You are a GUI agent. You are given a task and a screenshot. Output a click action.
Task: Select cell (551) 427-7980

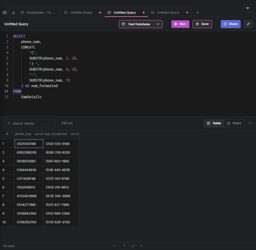(61, 205)
